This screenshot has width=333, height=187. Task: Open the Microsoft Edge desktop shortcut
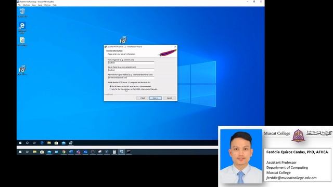click(22, 28)
